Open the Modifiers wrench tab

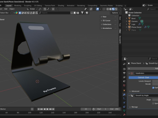124,94
